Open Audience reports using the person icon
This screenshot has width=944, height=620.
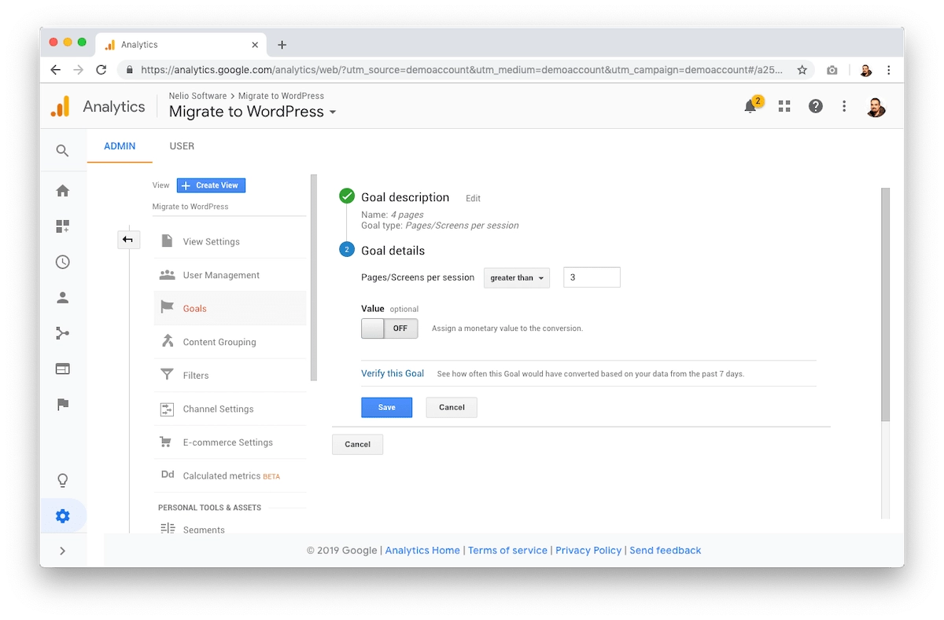click(x=63, y=297)
